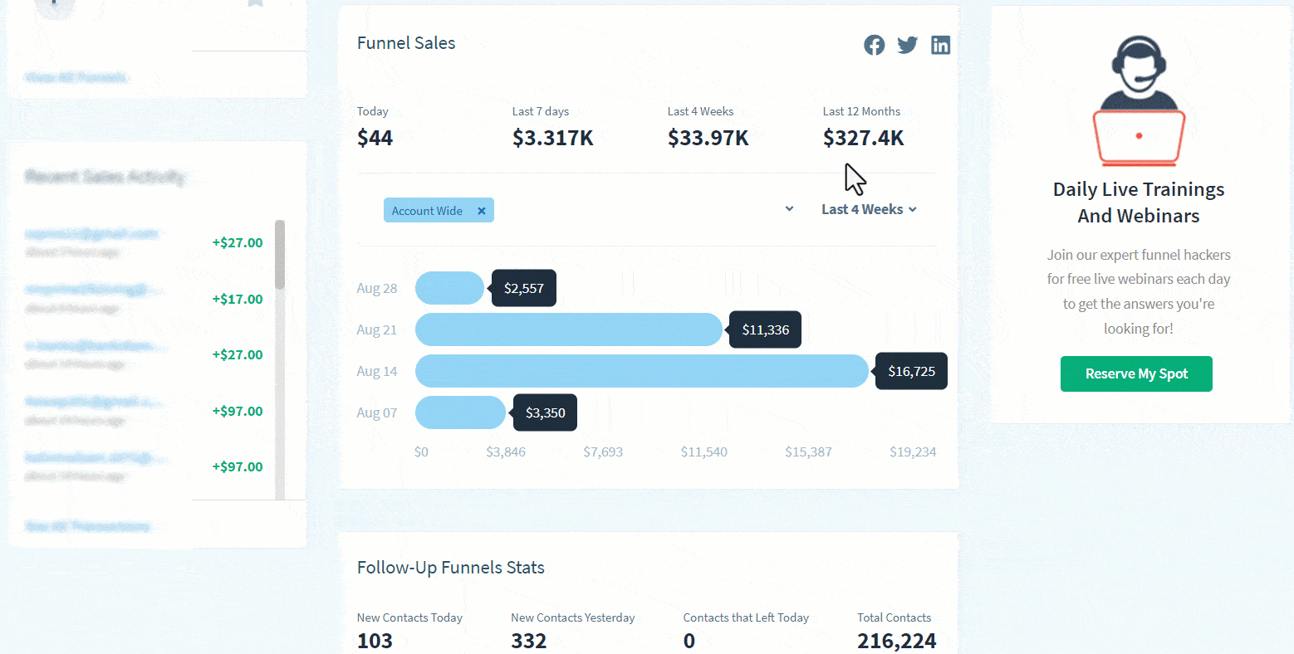The height and width of the screenshot is (654, 1294).
Task: Choose the Last 7 days $3.317K stat
Action: (x=552, y=138)
